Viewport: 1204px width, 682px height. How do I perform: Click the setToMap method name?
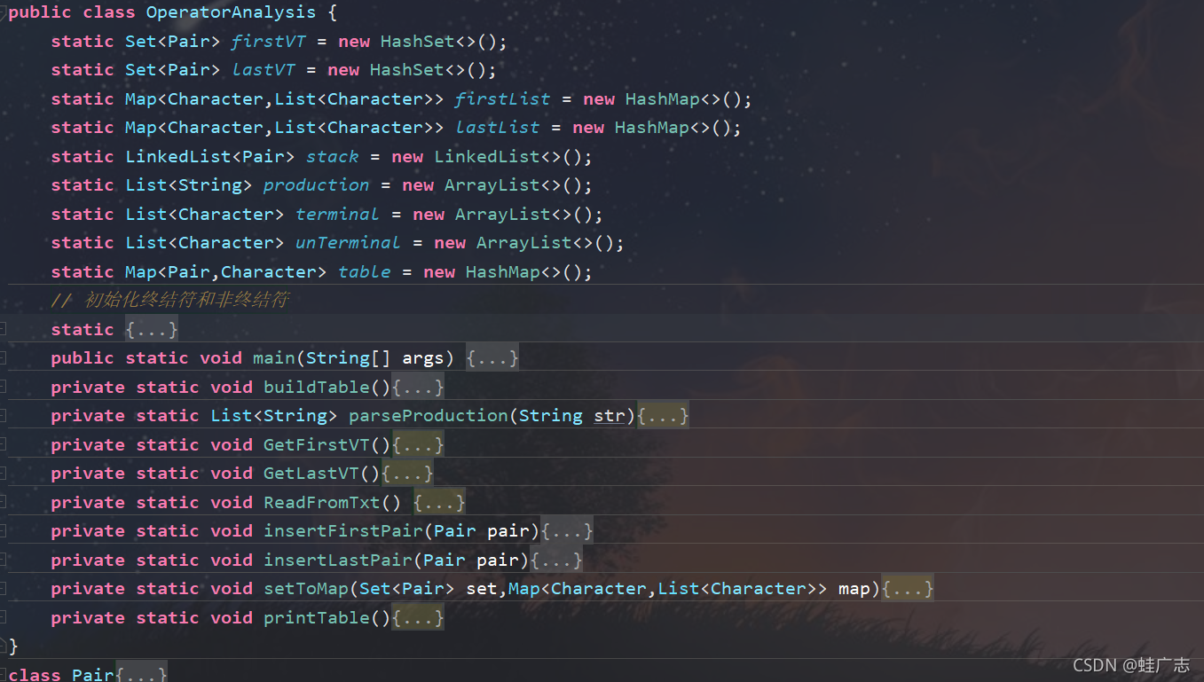point(305,589)
